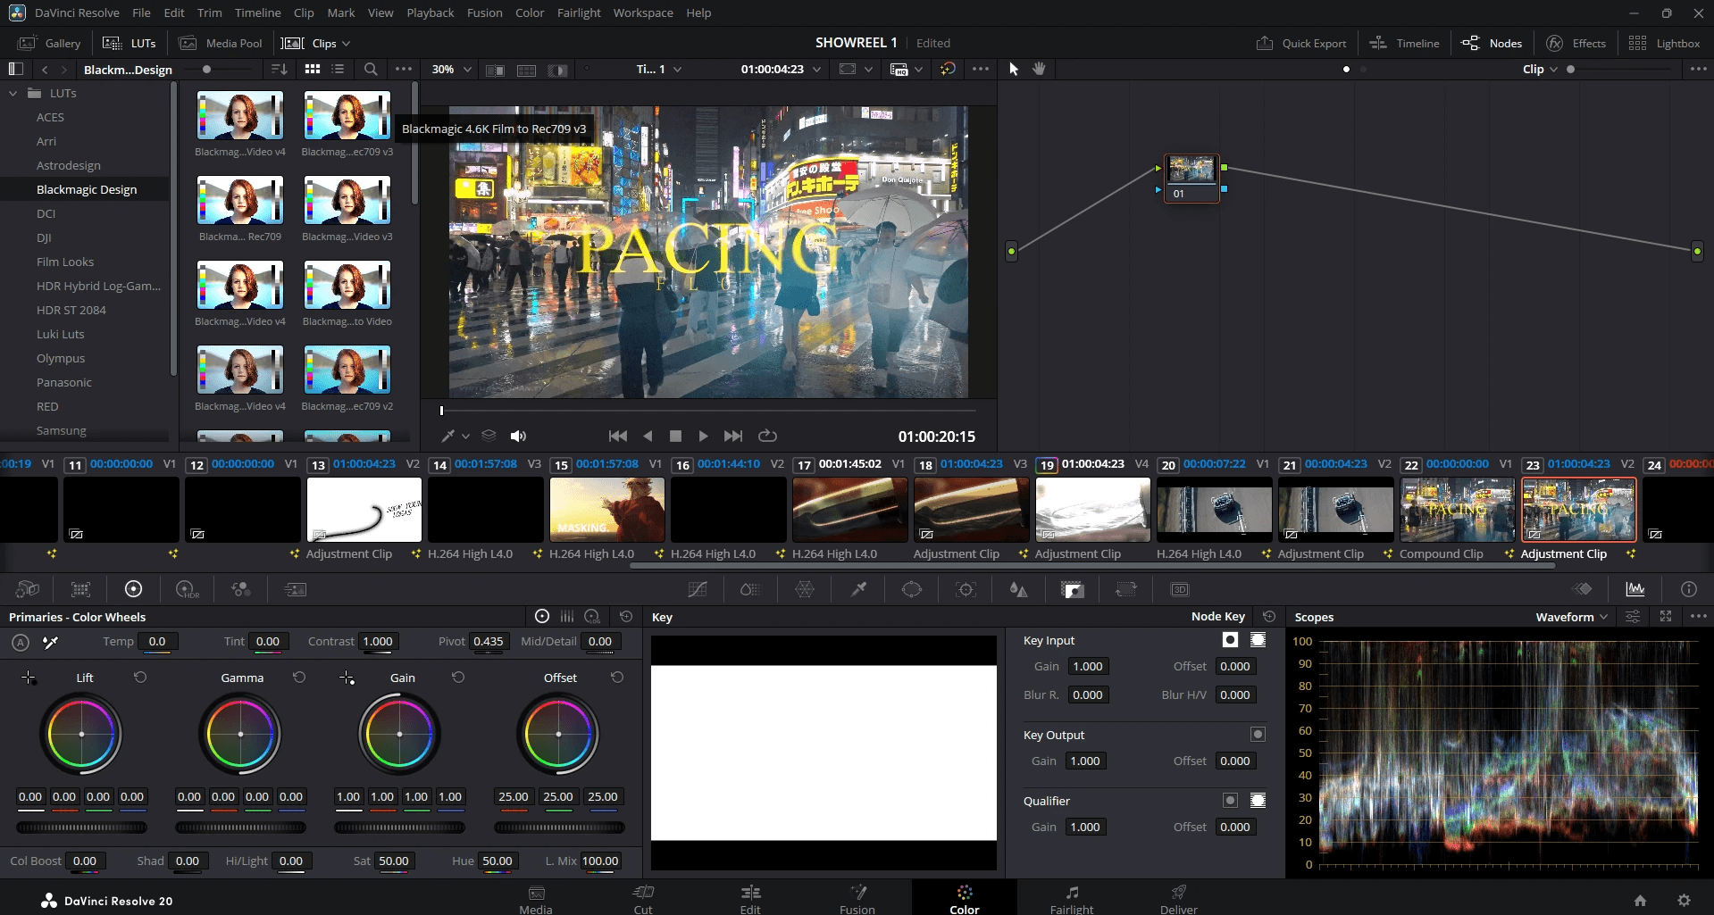Open the Waveform scope type dropdown

pos(1571,617)
